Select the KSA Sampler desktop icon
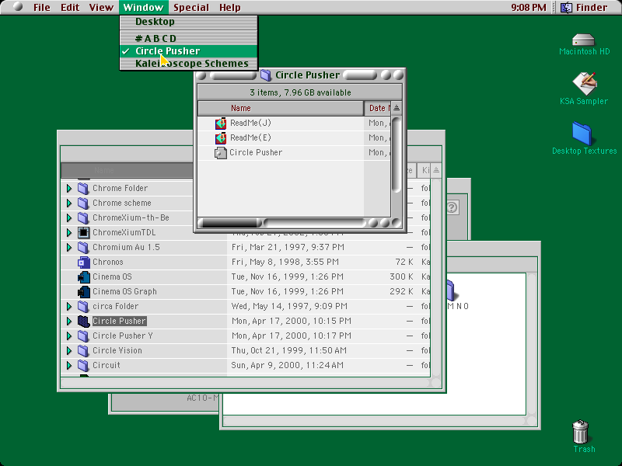 point(585,83)
